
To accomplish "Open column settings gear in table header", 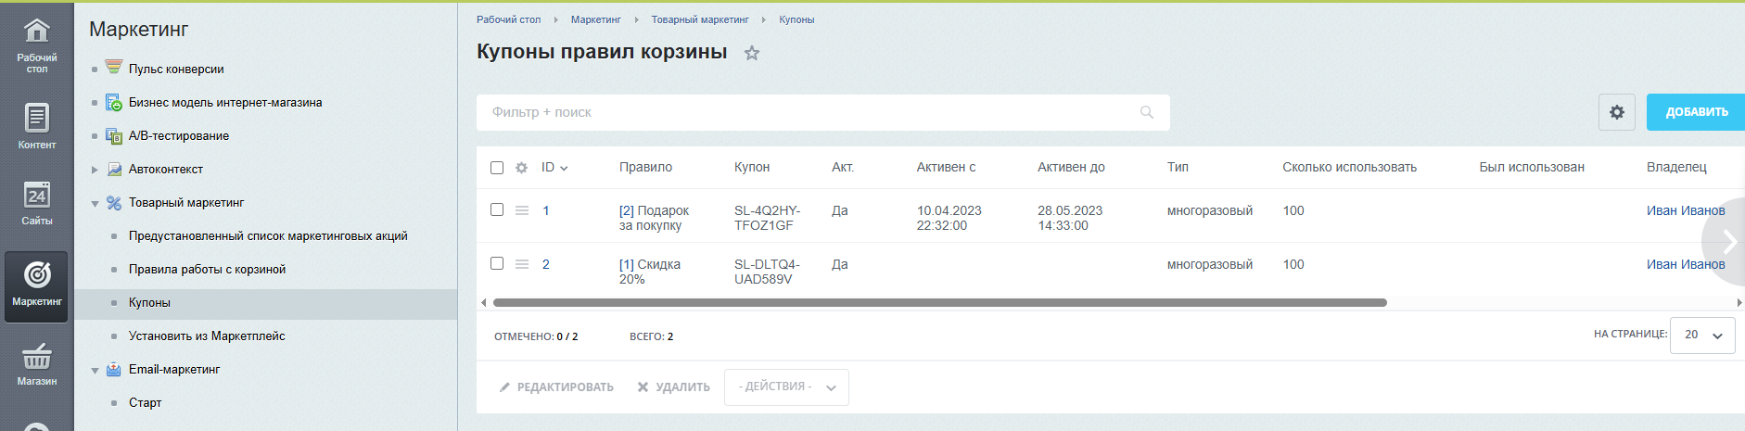I will coord(521,168).
